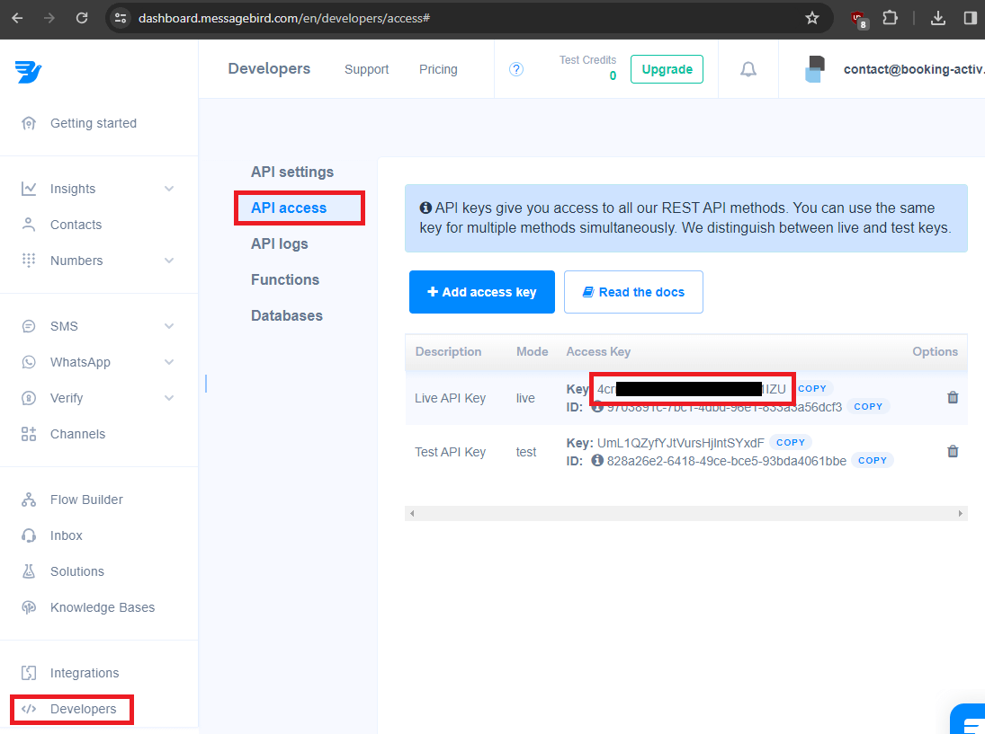
Task: Click the MessageBird logo
Action: [28, 72]
